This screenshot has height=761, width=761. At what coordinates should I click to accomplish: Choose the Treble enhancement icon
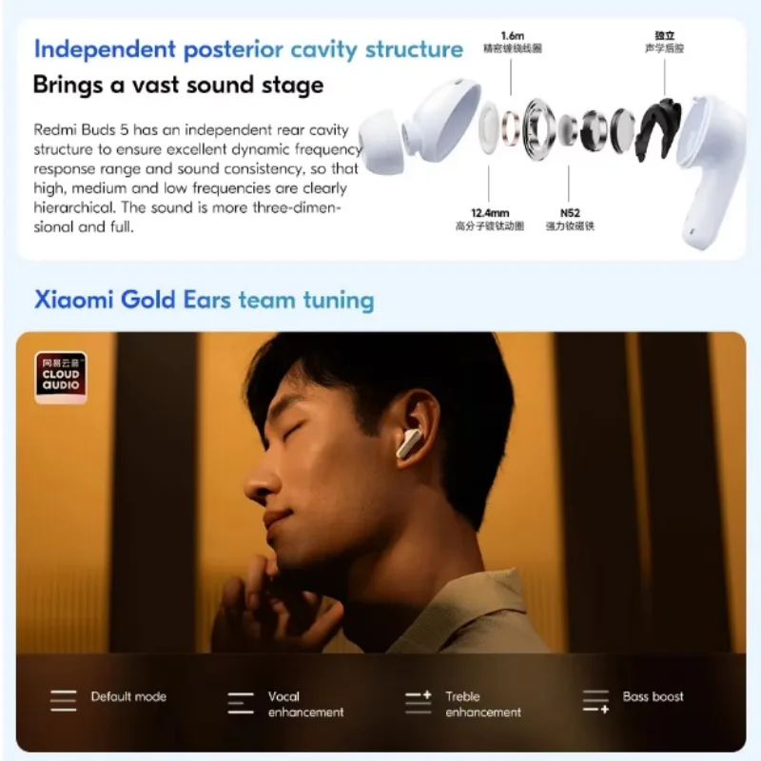[x=419, y=702]
